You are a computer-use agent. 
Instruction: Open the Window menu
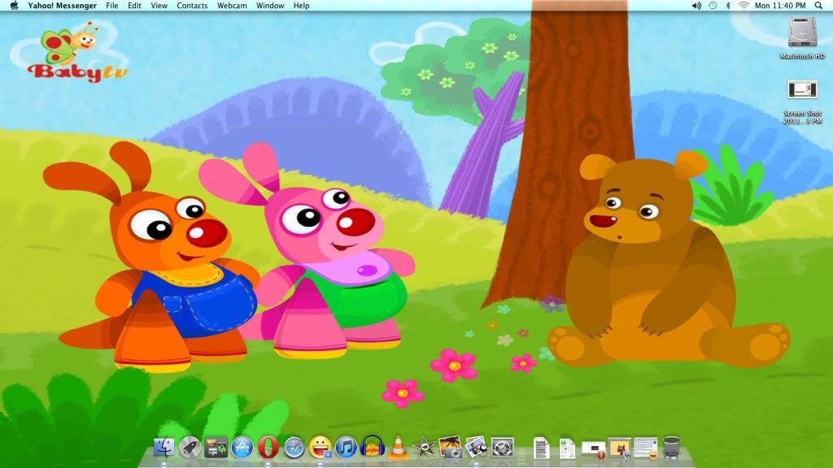point(270,6)
